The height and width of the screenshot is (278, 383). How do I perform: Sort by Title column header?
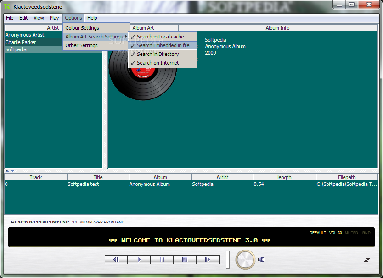[98, 177]
